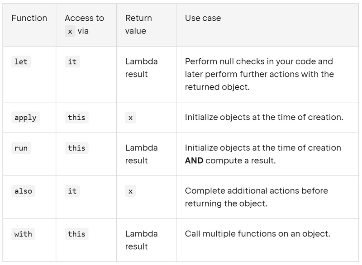Click the 'with' function code label
Viewport: 362px width, 265px height.
pos(23,234)
